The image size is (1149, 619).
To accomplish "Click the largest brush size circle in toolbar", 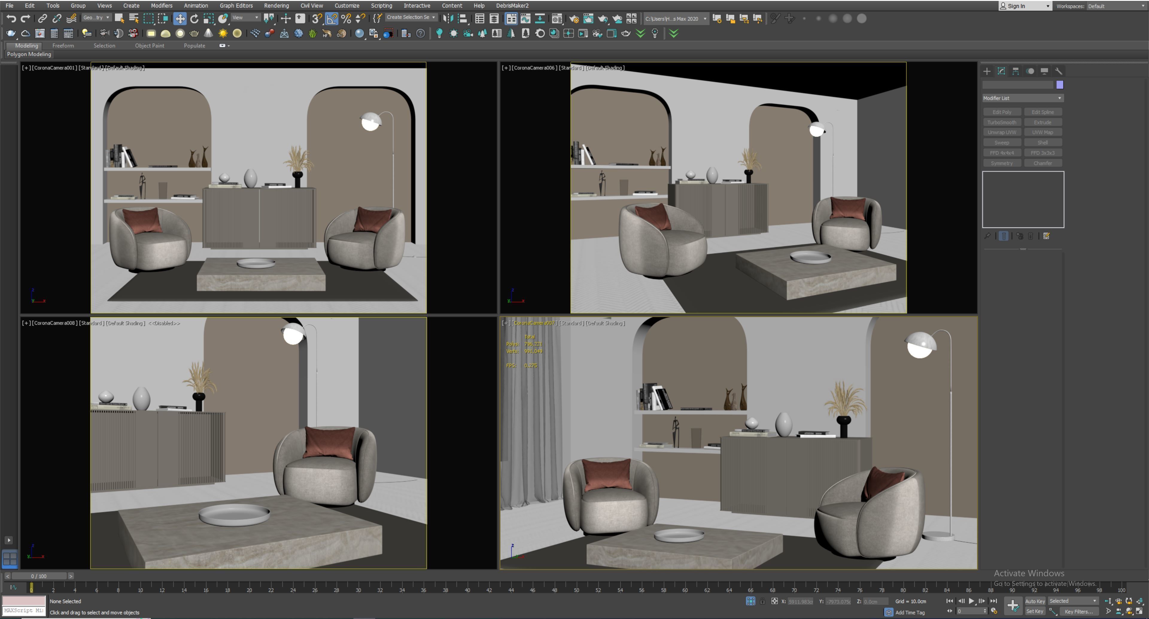I will [862, 18].
